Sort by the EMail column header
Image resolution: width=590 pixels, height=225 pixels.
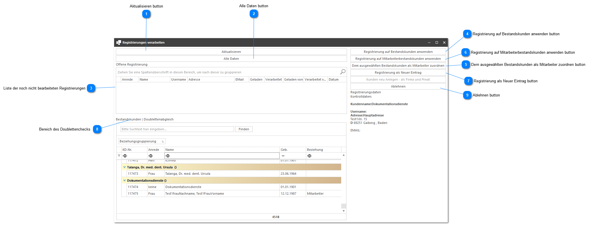coord(242,79)
